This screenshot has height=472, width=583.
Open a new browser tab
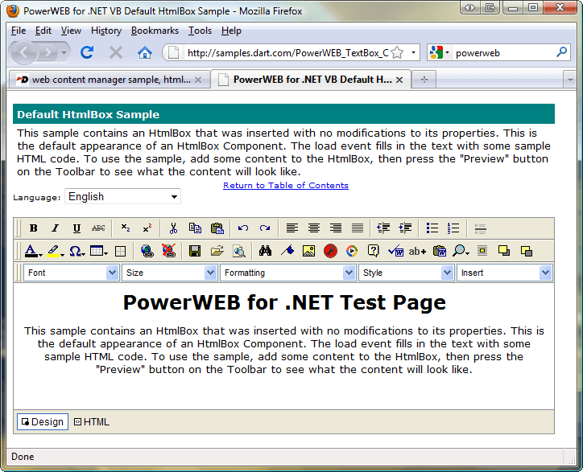click(424, 80)
